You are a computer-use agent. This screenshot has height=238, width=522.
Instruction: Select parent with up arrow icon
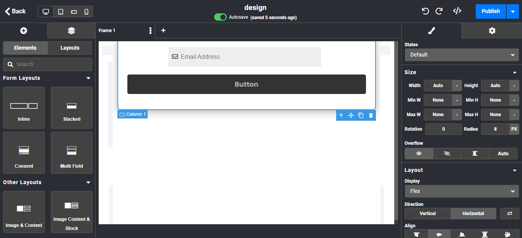pyautogui.click(x=341, y=115)
